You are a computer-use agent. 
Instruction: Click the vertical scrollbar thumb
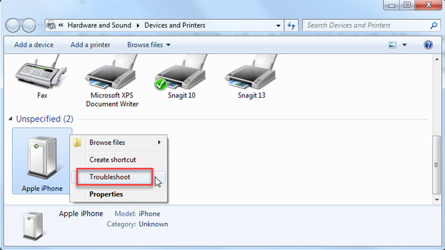436,165
